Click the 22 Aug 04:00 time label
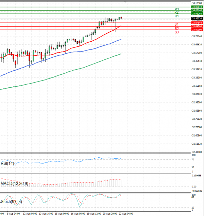Image resolution: width=204 pixels, height=216 pixels. tap(126, 214)
